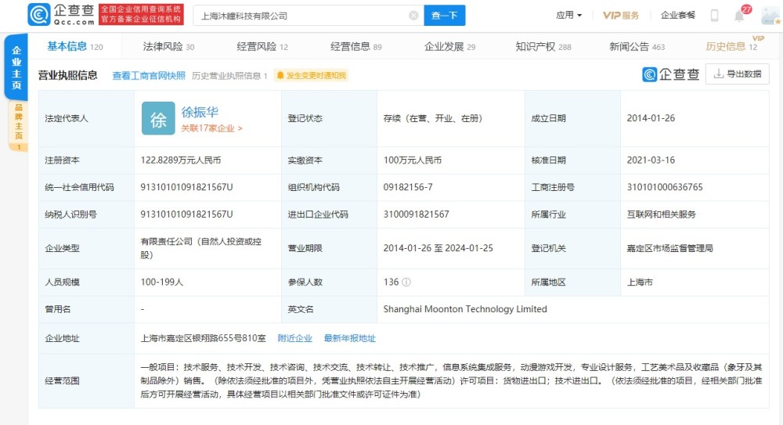The image size is (783, 425).
Task: Select the 企业主页 side tab
Action: [x=16, y=67]
